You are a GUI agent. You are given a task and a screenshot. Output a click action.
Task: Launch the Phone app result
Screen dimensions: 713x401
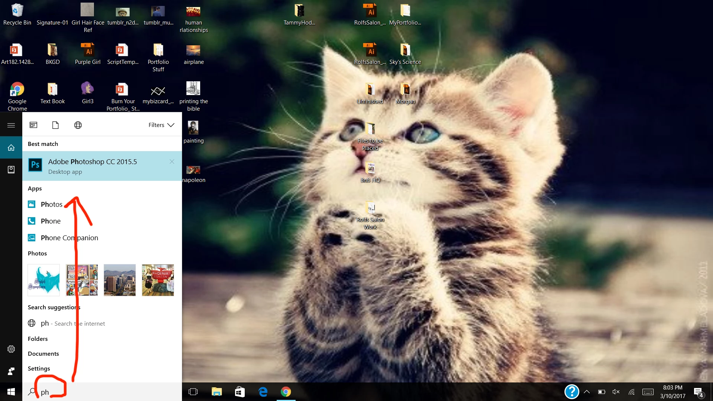[51, 221]
